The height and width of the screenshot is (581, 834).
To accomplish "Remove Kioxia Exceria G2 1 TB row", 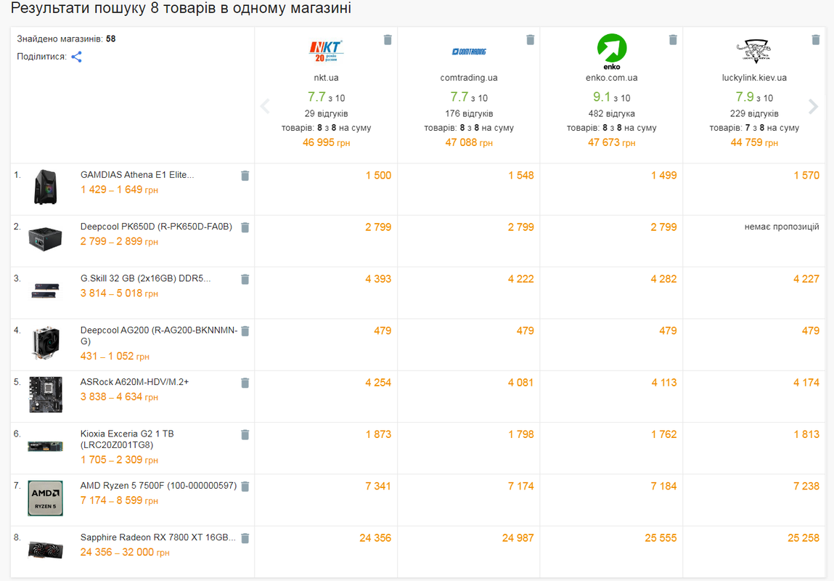I will (x=245, y=435).
